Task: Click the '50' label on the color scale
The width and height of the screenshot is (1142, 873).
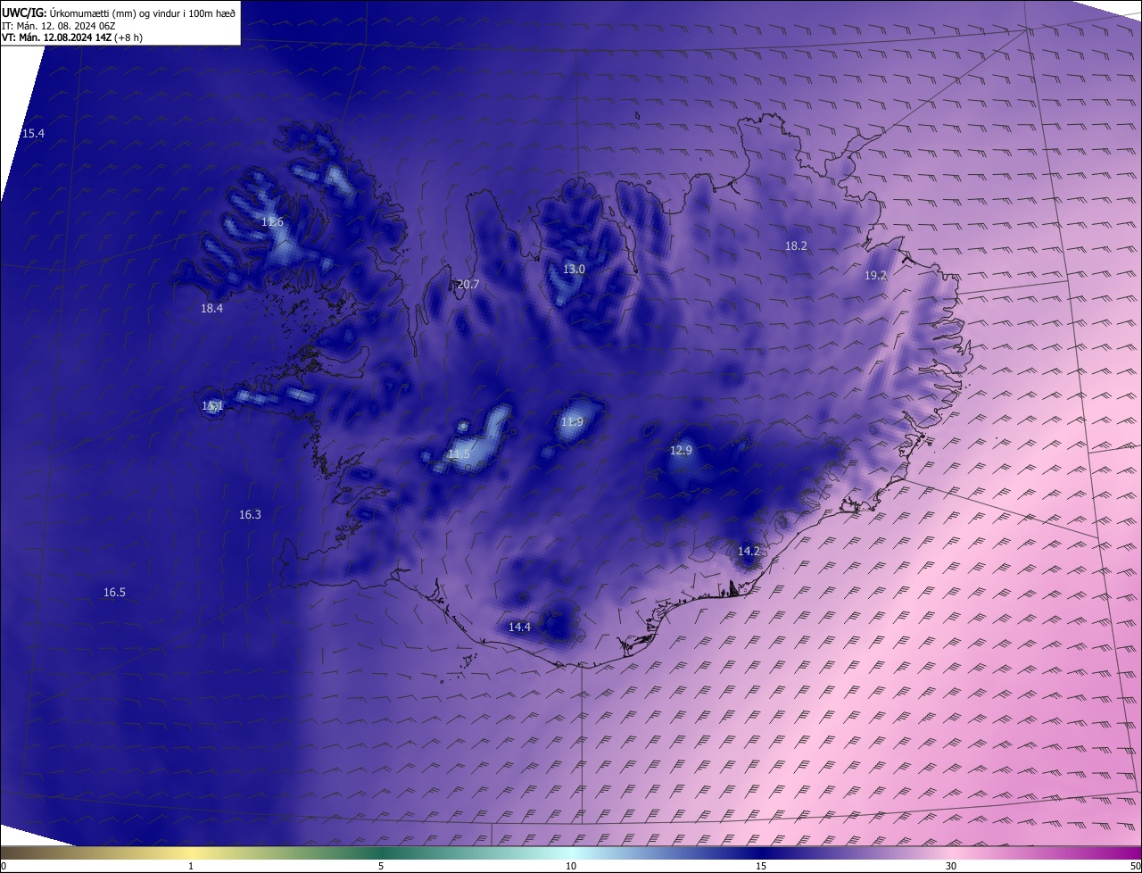Action: tap(1135, 867)
